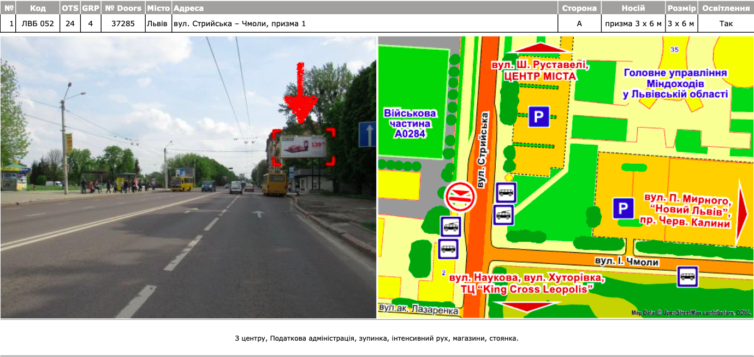
Task: Click the Код column header
Action: (x=38, y=8)
